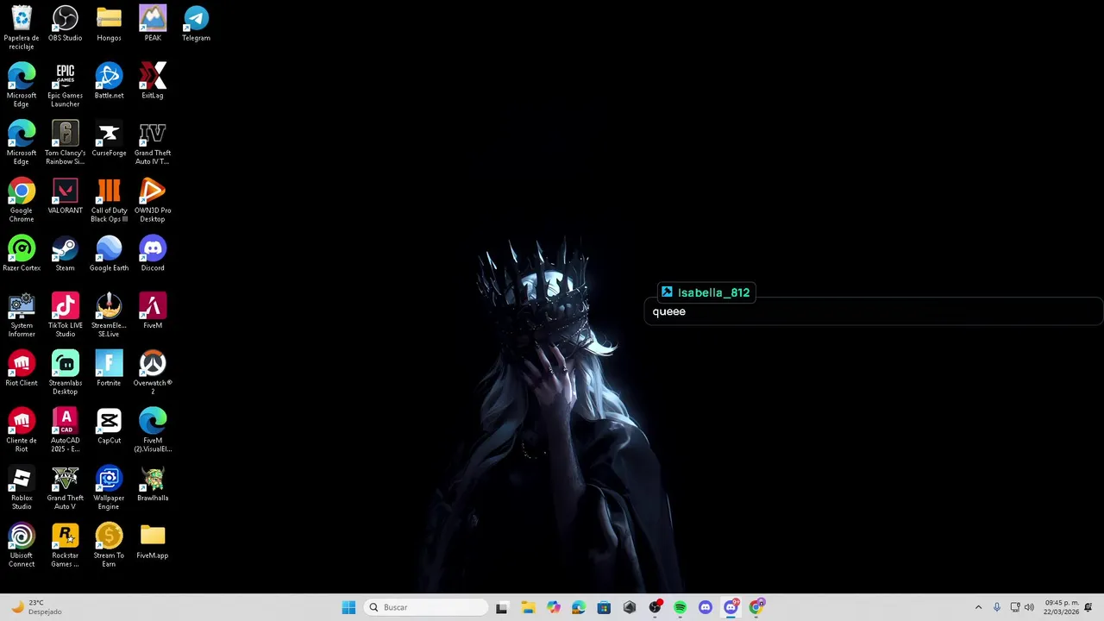This screenshot has height=621, width=1104.
Task: Open Microsoft Edge taskbar icon
Action: pyautogui.click(x=579, y=607)
